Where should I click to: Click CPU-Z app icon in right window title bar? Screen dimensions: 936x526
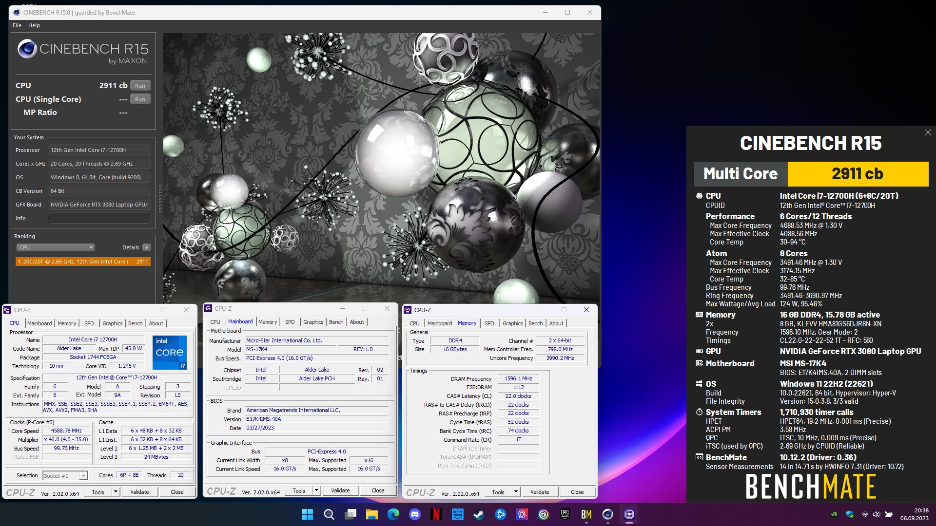(408, 310)
